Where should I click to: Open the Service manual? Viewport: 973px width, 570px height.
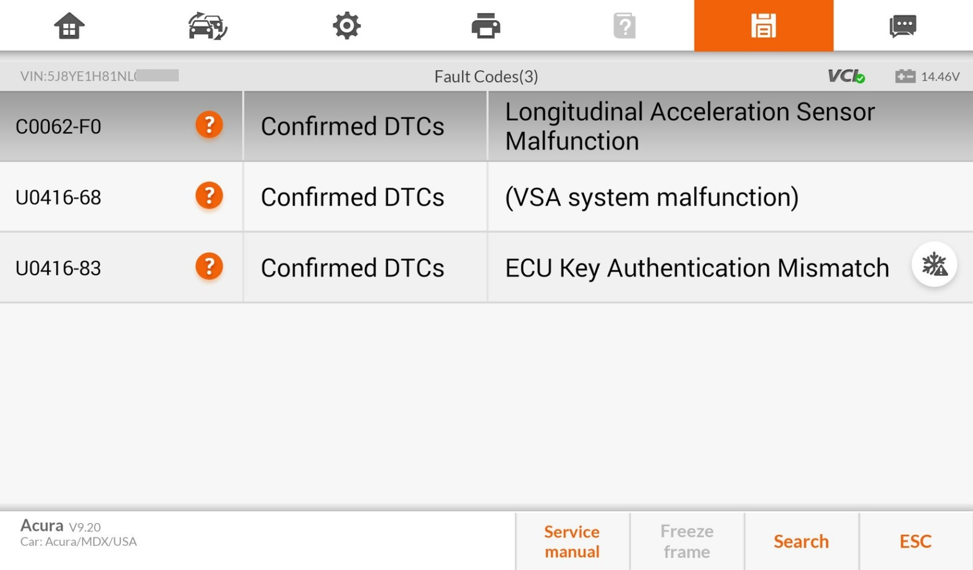point(572,541)
